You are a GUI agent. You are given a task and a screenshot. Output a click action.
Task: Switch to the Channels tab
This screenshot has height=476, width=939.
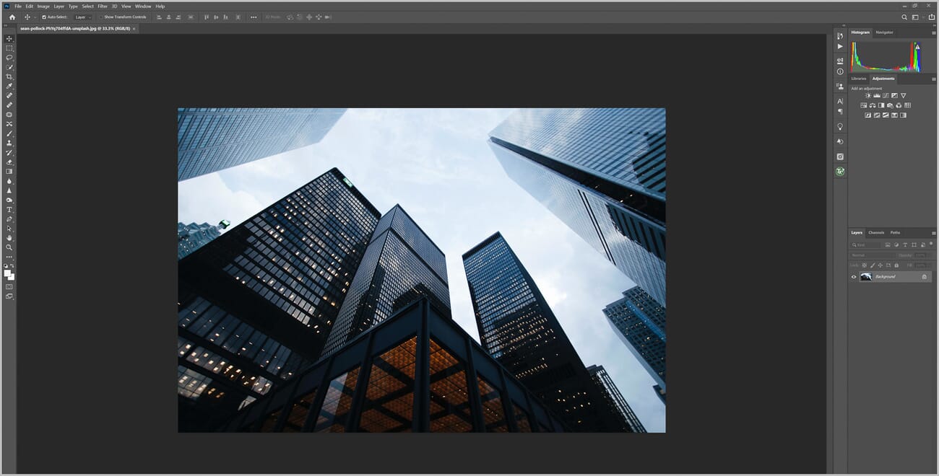tap(876, 233)
